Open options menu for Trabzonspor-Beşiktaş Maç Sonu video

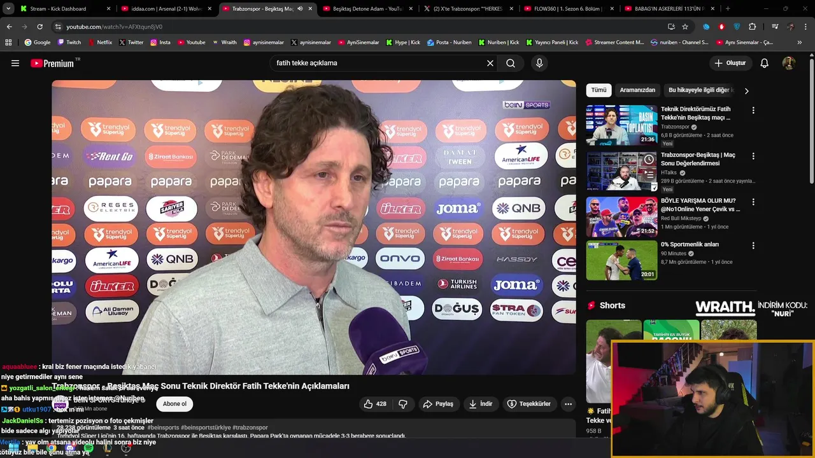753,156
